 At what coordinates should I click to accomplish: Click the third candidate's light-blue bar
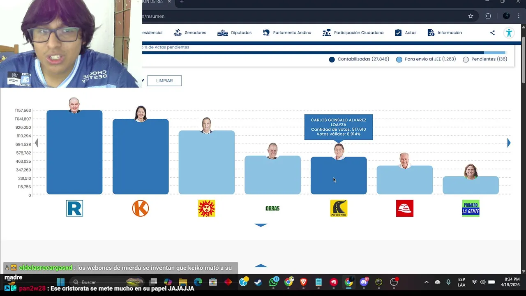207,162
